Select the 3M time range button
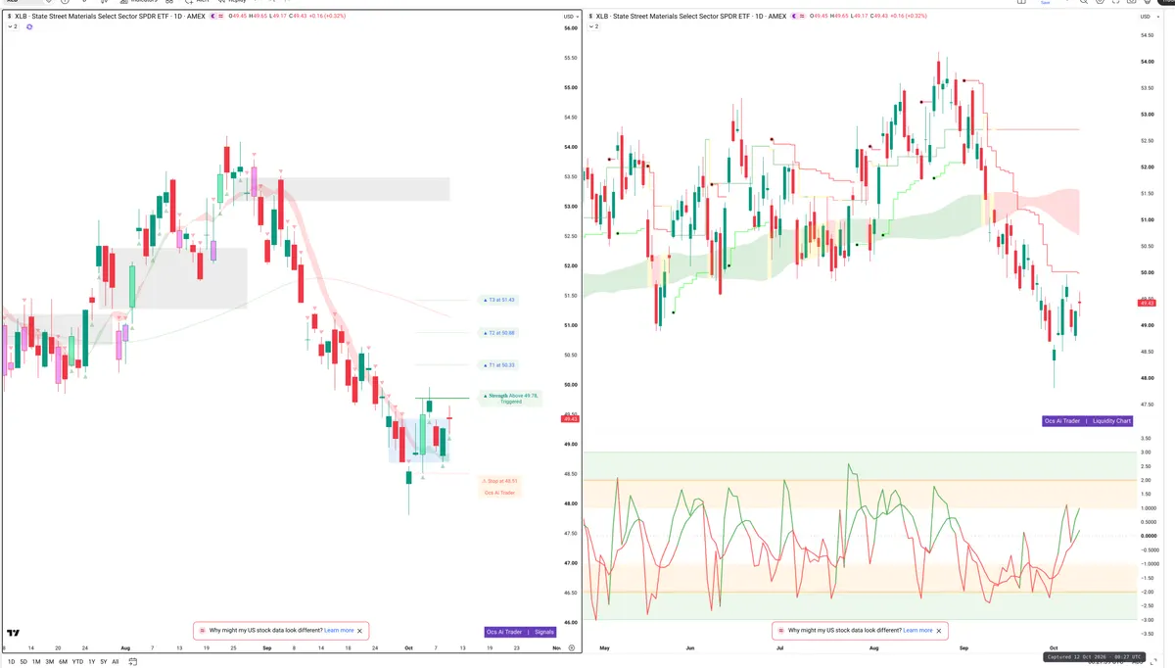The height and width of the screenshot is (668, 1175). [50, 662]
